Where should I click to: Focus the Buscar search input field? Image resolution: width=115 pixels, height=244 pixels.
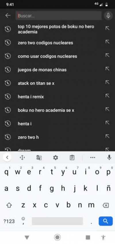(x=58, y=16)
